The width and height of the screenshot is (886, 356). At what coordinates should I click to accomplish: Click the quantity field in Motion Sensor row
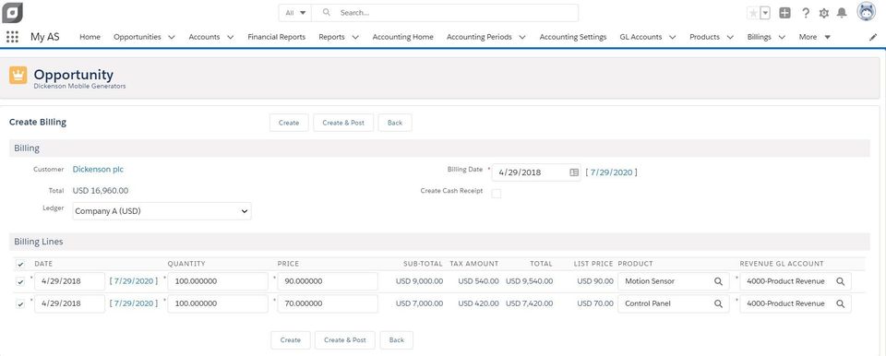pos(218,281)
